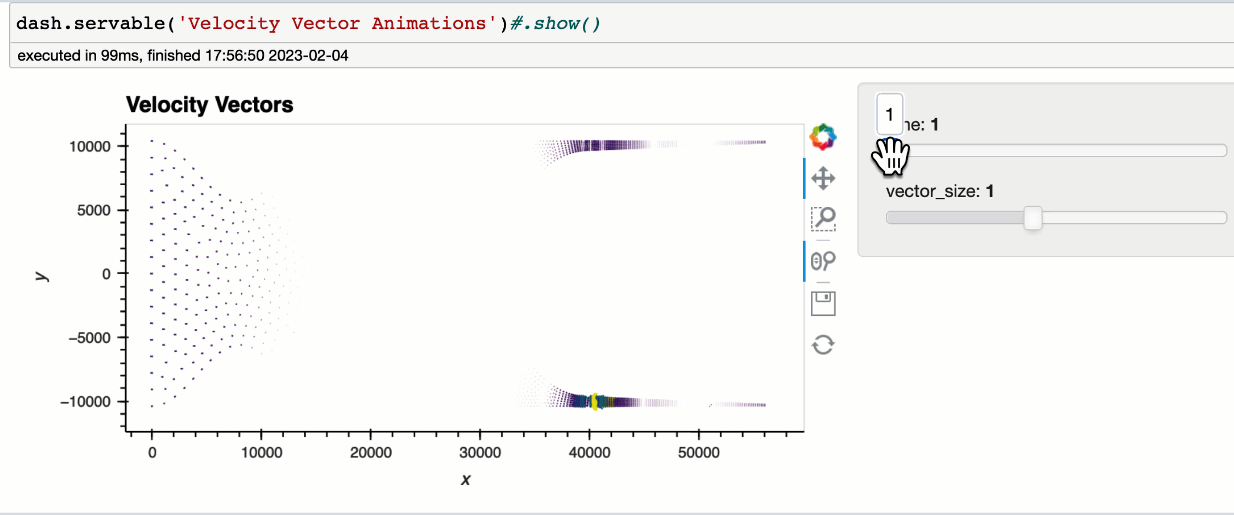Image resolution: width=1234 pixels, height=515 pixels.
Task: Select the code cell containing dash.servable
Action: 309,23
